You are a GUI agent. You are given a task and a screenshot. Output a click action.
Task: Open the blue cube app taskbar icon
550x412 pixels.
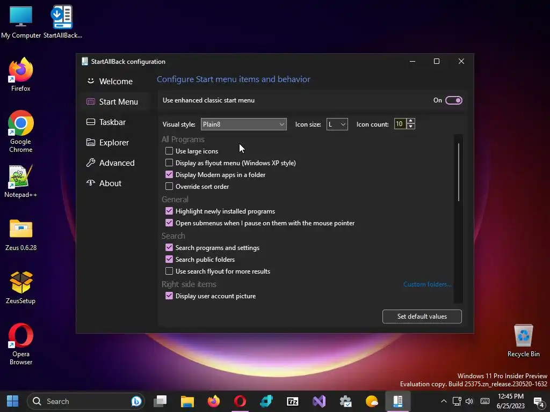pyautogui.click(x=266, y=401)
